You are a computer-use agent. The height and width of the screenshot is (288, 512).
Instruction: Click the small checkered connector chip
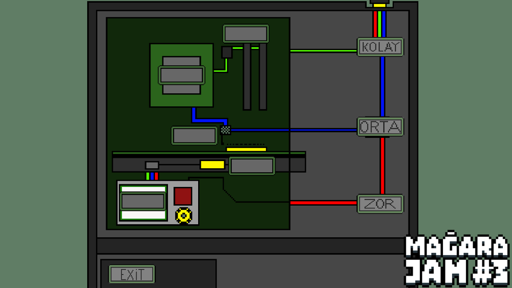click(x=226, y=130)
